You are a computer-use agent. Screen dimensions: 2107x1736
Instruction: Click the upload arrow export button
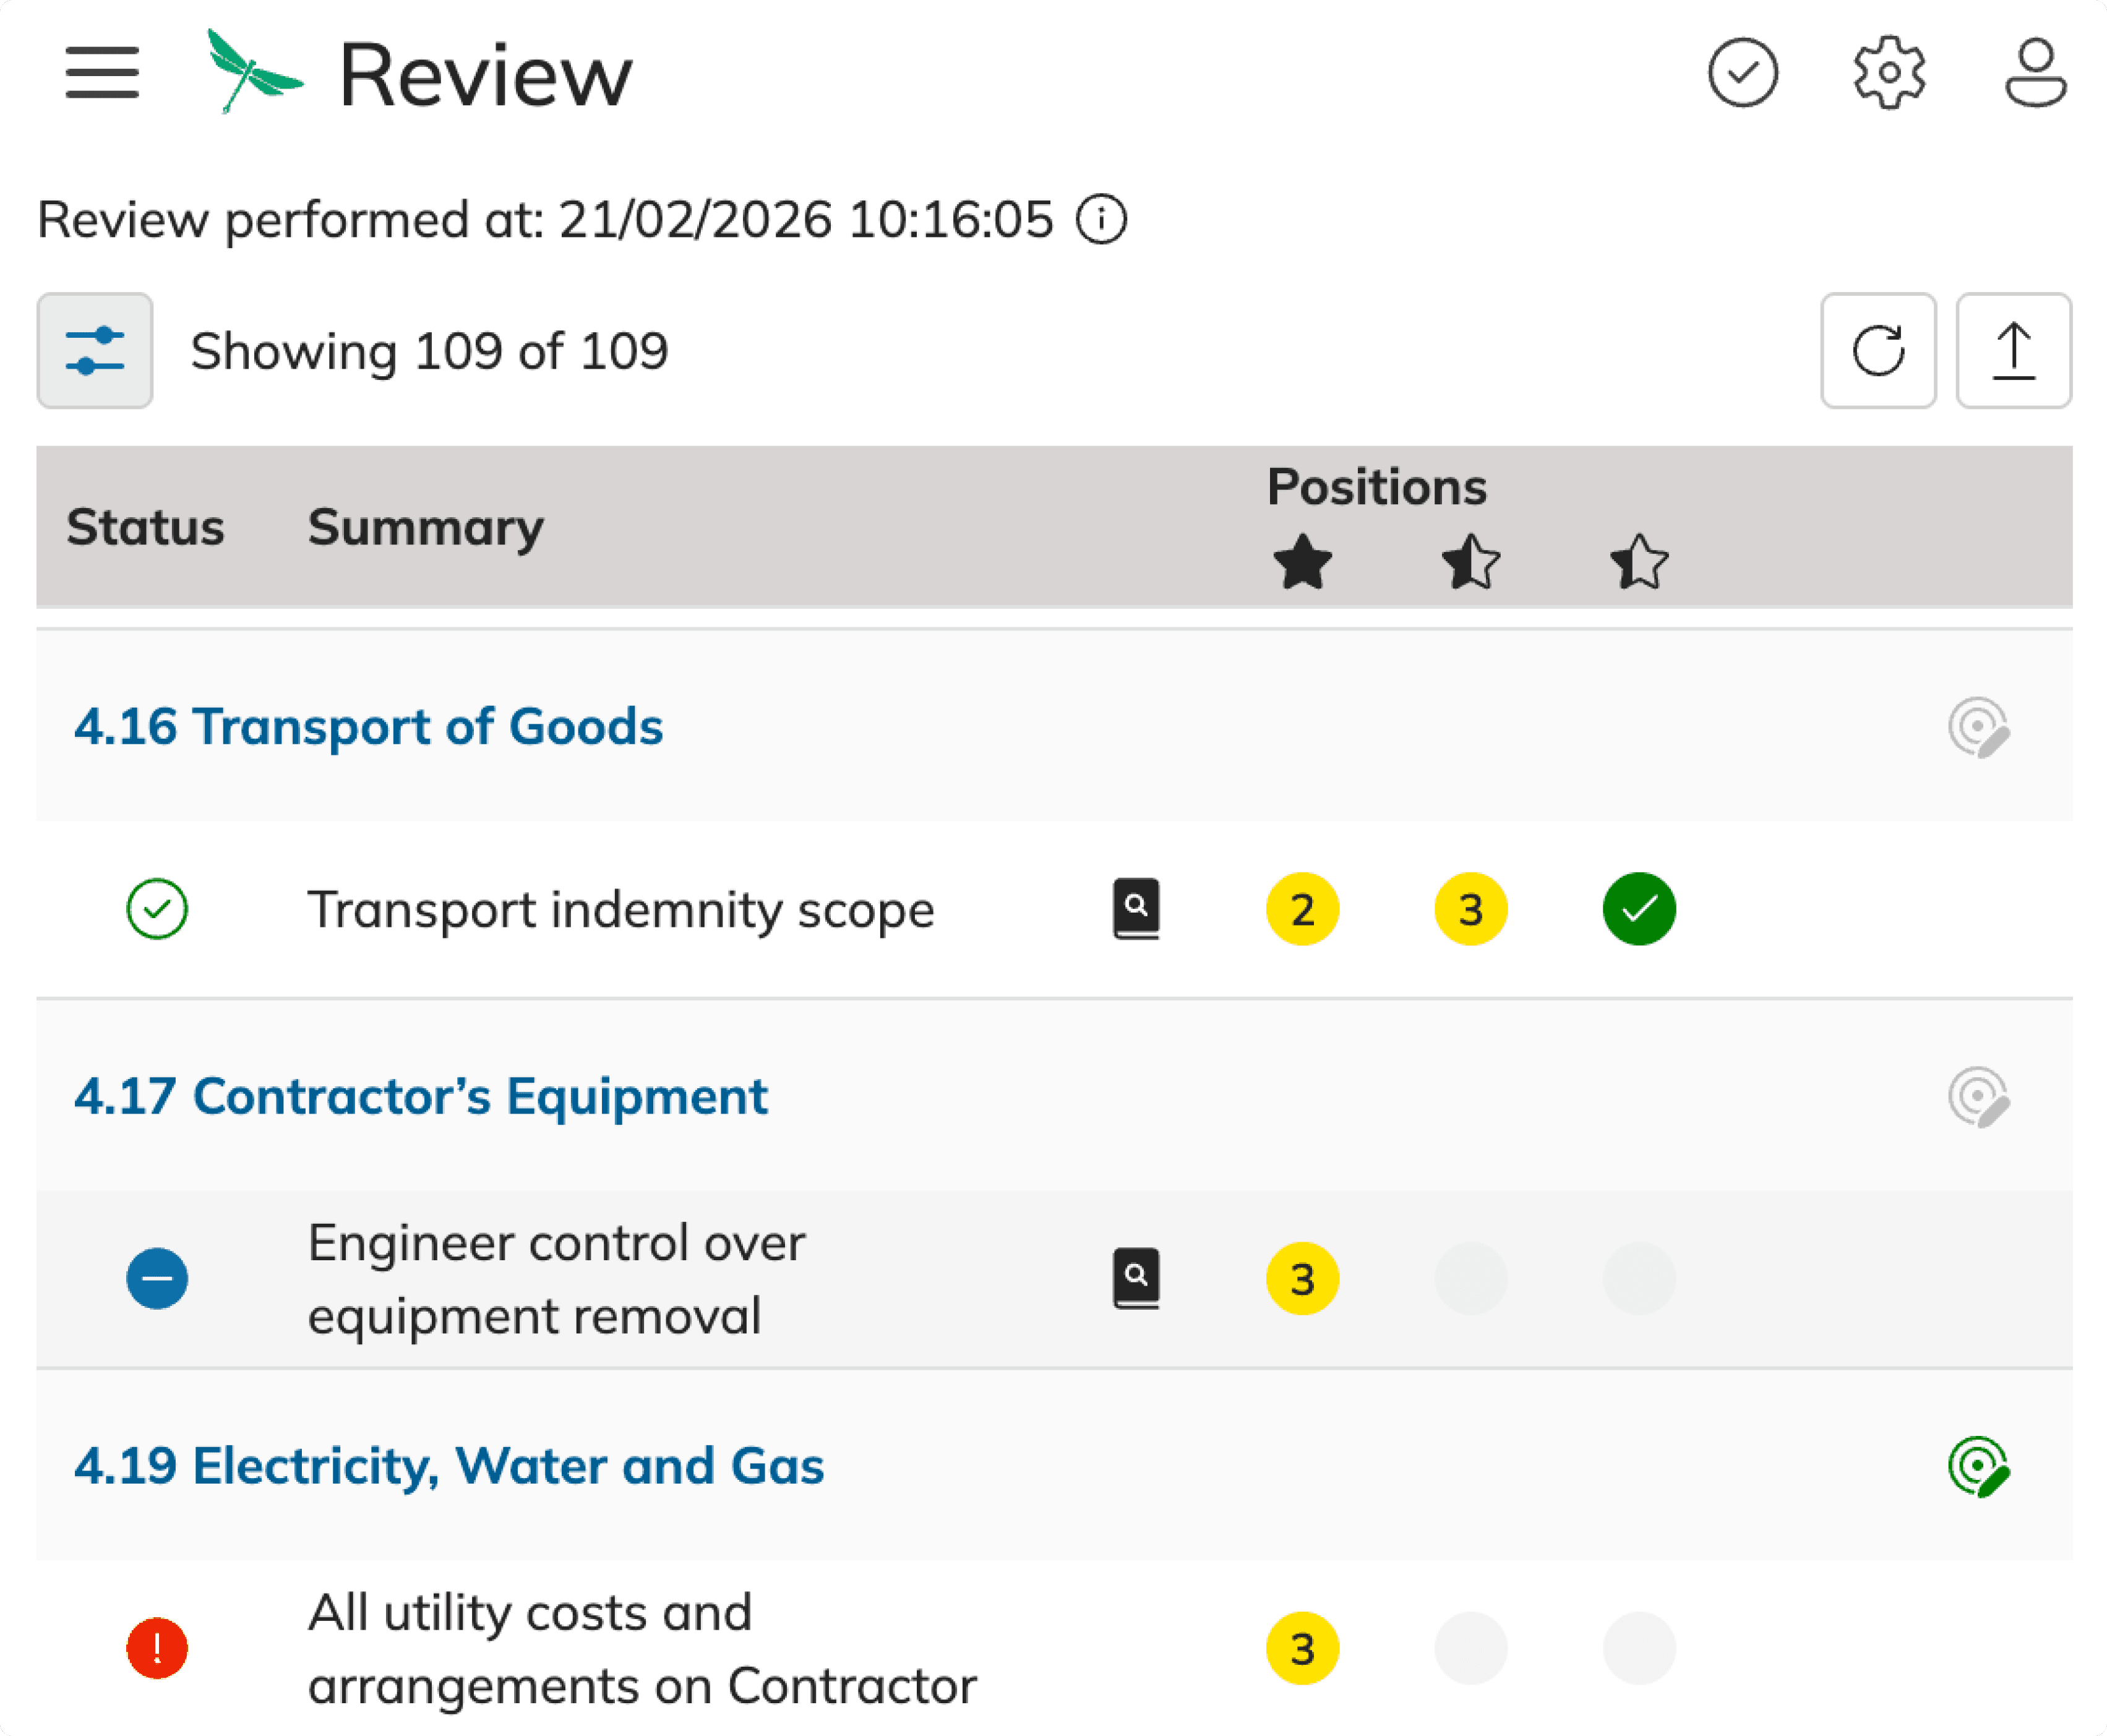(2012, 351)
